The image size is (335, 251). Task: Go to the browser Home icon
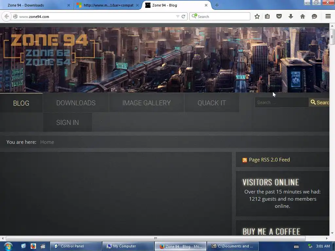click(303, 16)
